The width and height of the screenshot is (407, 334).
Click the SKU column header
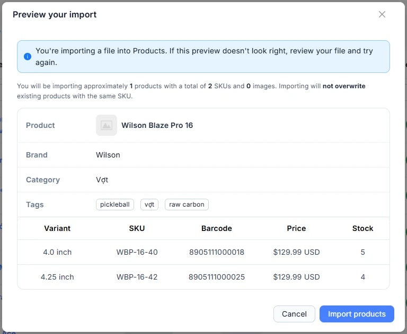[137, 228]
